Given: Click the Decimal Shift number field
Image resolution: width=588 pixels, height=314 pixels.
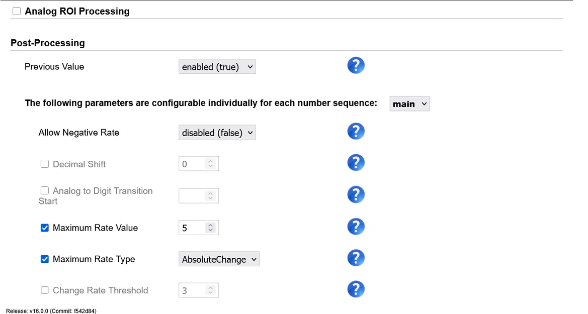Looking at the screenshot, I should pyautogui.click(x=193, y=164).
